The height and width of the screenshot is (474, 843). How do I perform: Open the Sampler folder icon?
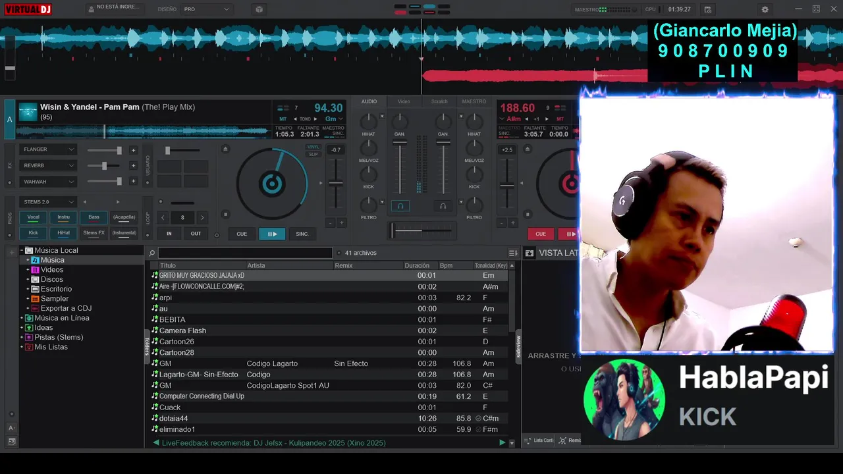[36, 298]
